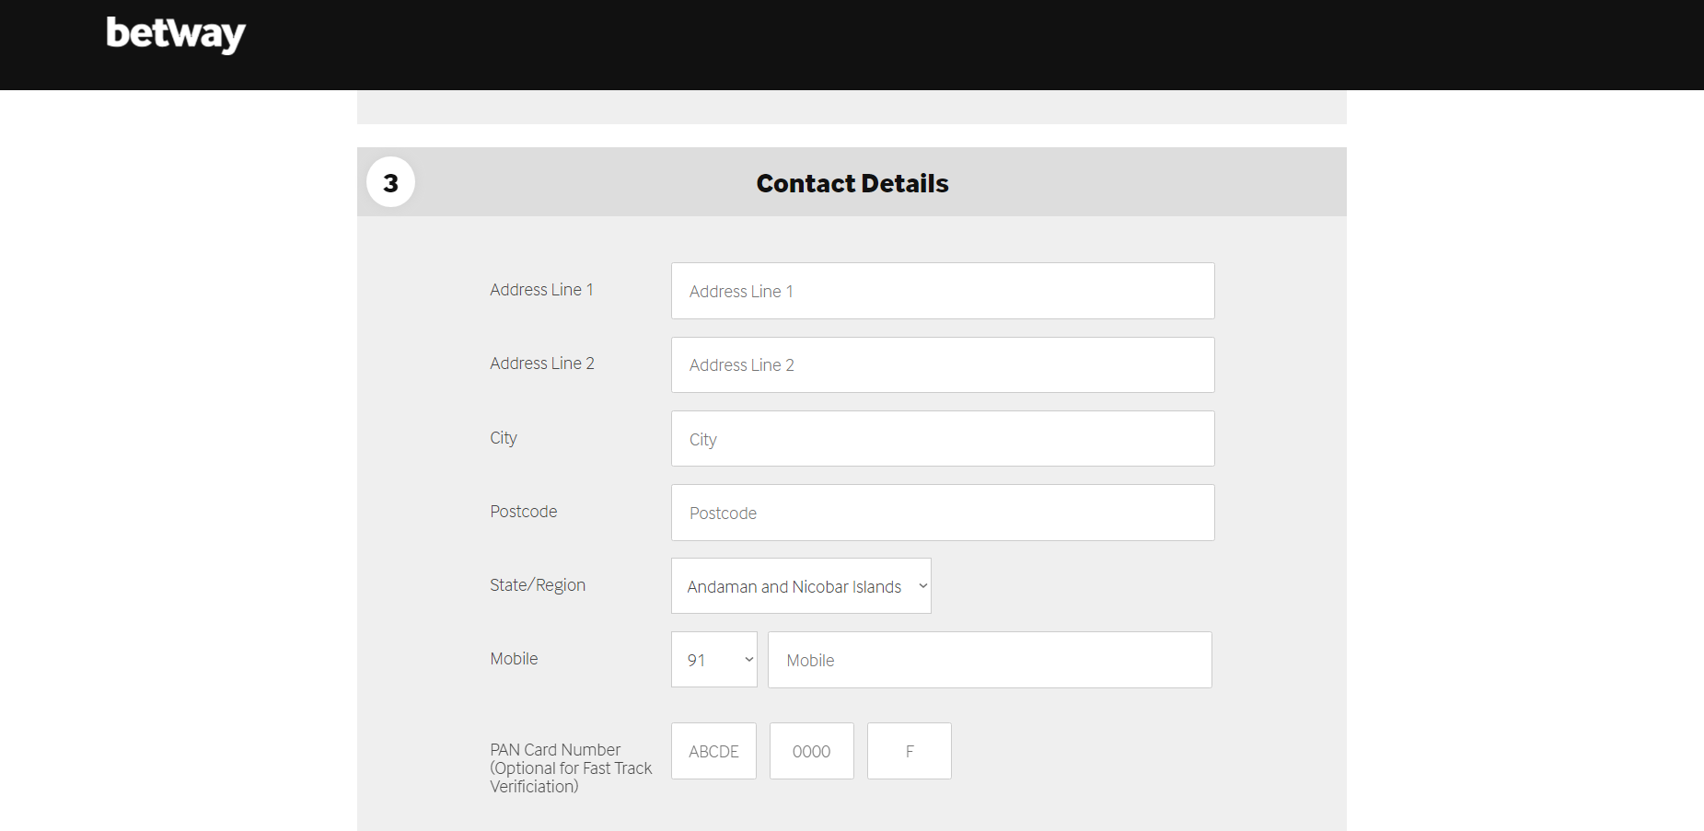The width and height of the screenshot is (1704, 831).
Task: Click the F PAN card letter box
Action: (909, 750)
